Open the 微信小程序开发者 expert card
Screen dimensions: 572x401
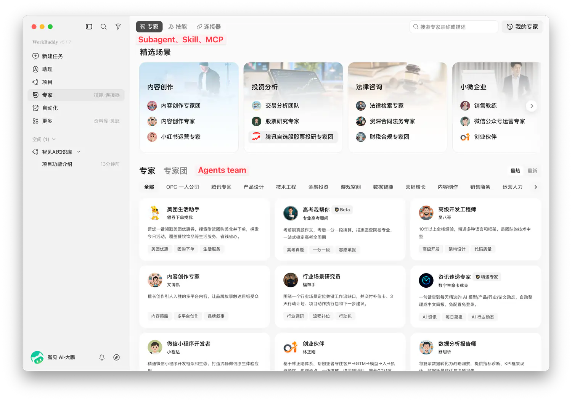coord(204,352)
